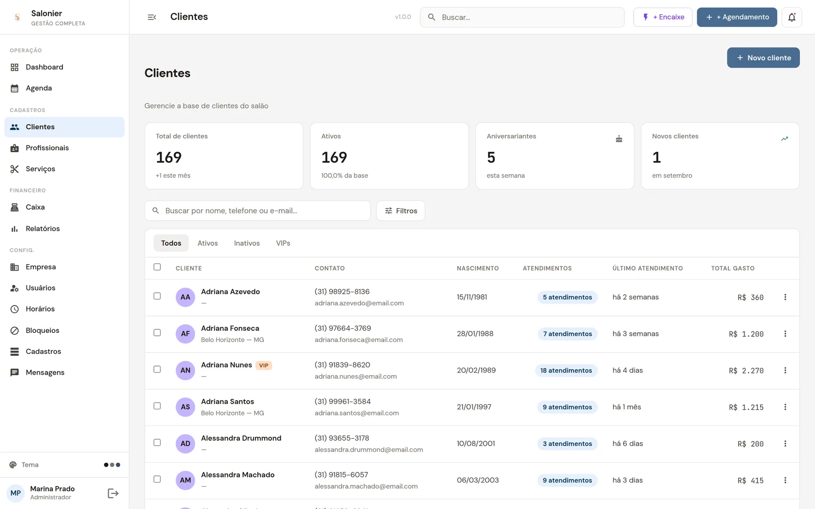815x509 pixels.
Task: Open the notifications bell
Action: pyautogui.click(x=792, y=17)
